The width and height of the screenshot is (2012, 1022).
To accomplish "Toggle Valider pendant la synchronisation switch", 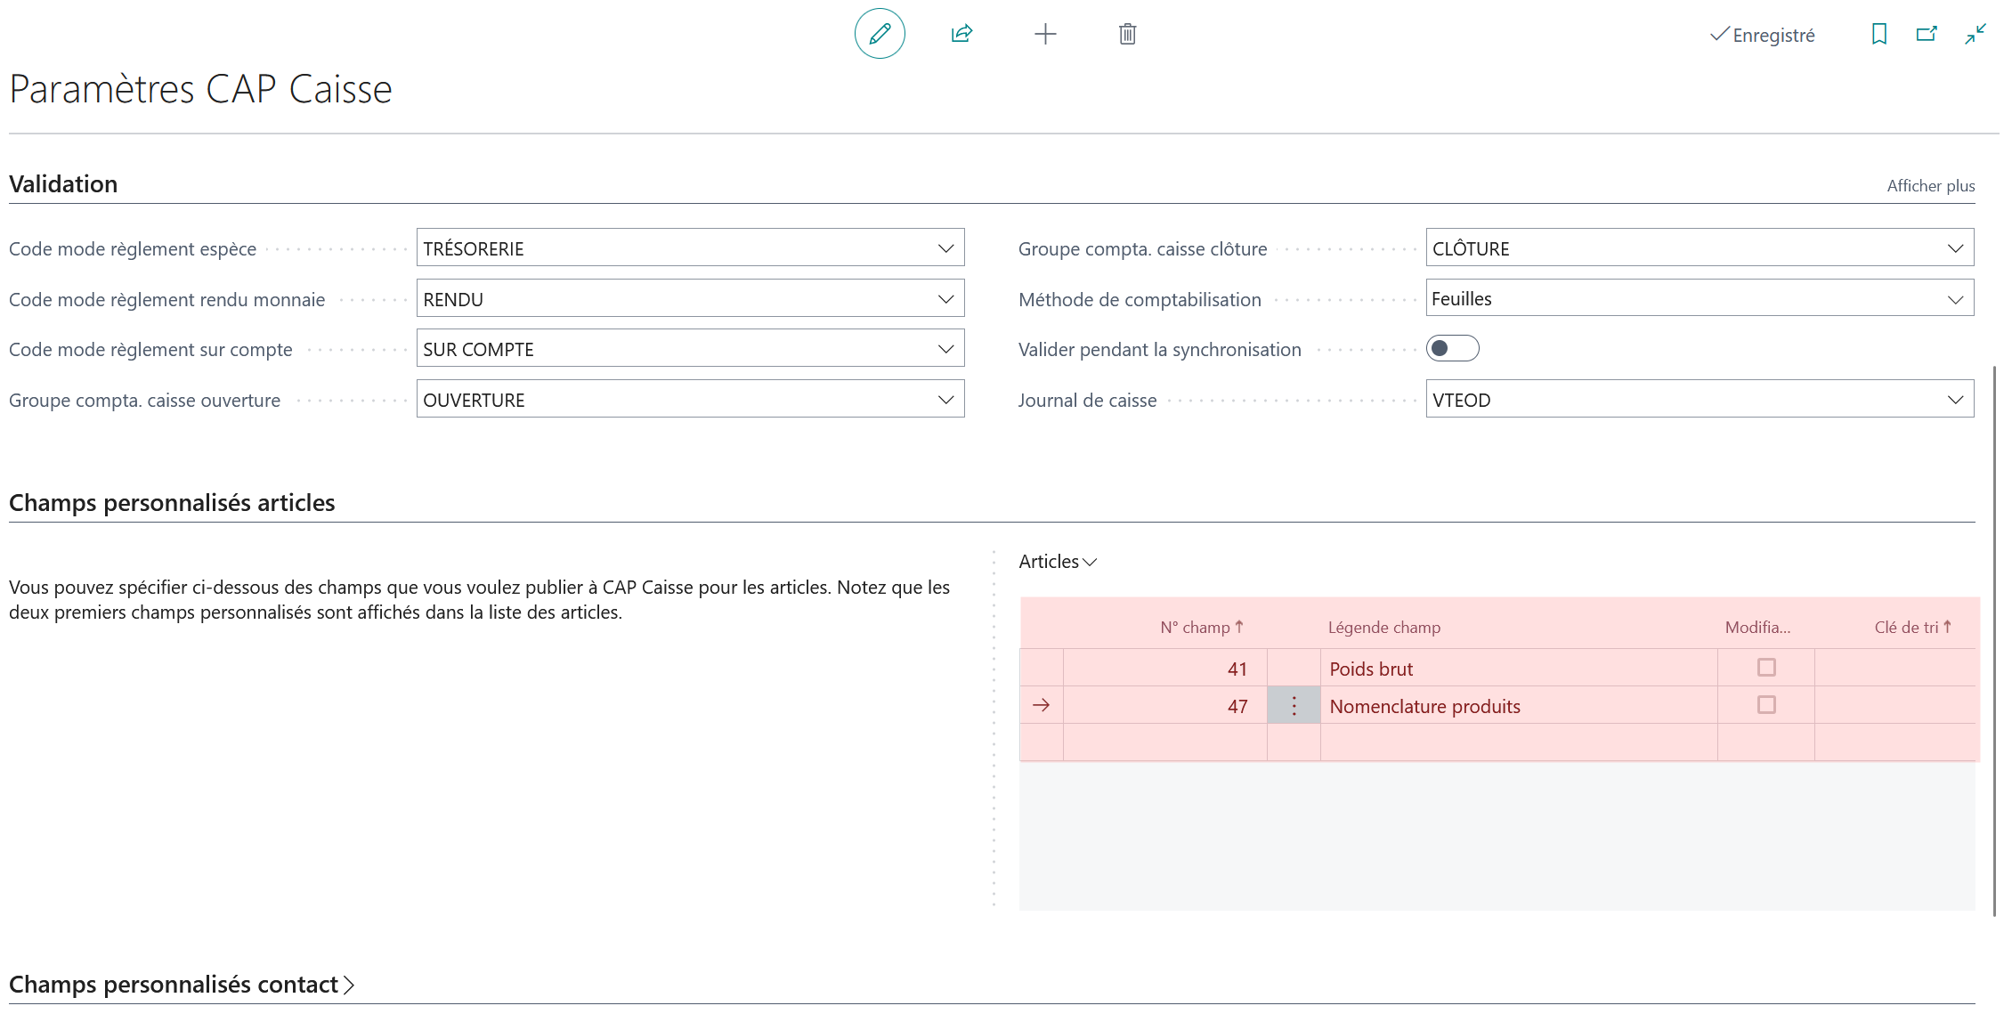I will pyautogui.click(x=1452, y=349).
